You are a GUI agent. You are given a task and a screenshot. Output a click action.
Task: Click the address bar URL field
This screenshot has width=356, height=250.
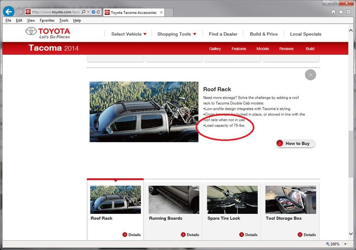56,12
